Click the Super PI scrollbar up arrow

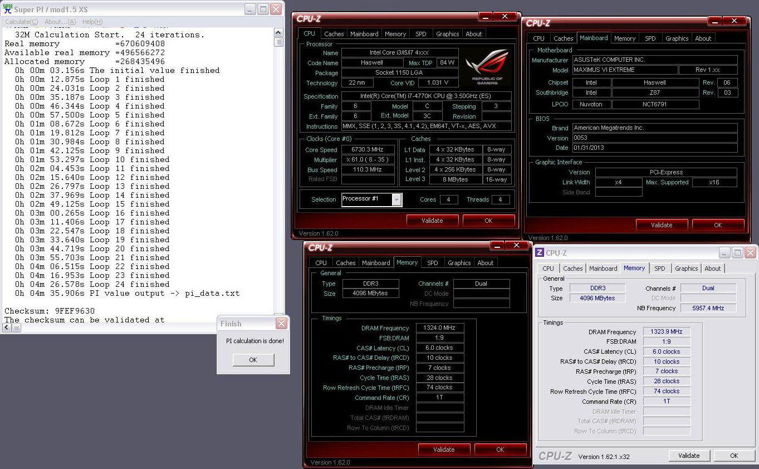[x=278, y=32]
